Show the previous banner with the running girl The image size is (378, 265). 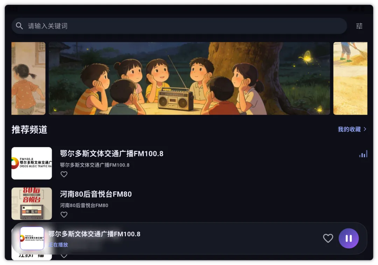(28, 79)
